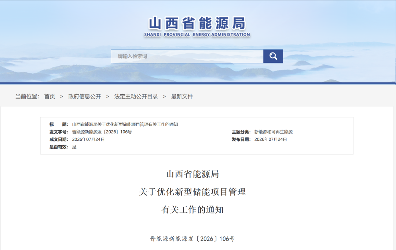
Task: Select title text 山西省能源局关于优化新型储能项目管理有关工作的通知 in the info box
Action: [x=125, y=124]
